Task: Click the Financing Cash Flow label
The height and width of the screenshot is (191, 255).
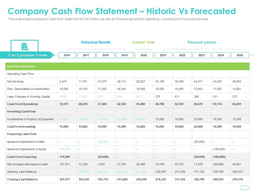Action: pyautogui.click(x=22, y=134)
